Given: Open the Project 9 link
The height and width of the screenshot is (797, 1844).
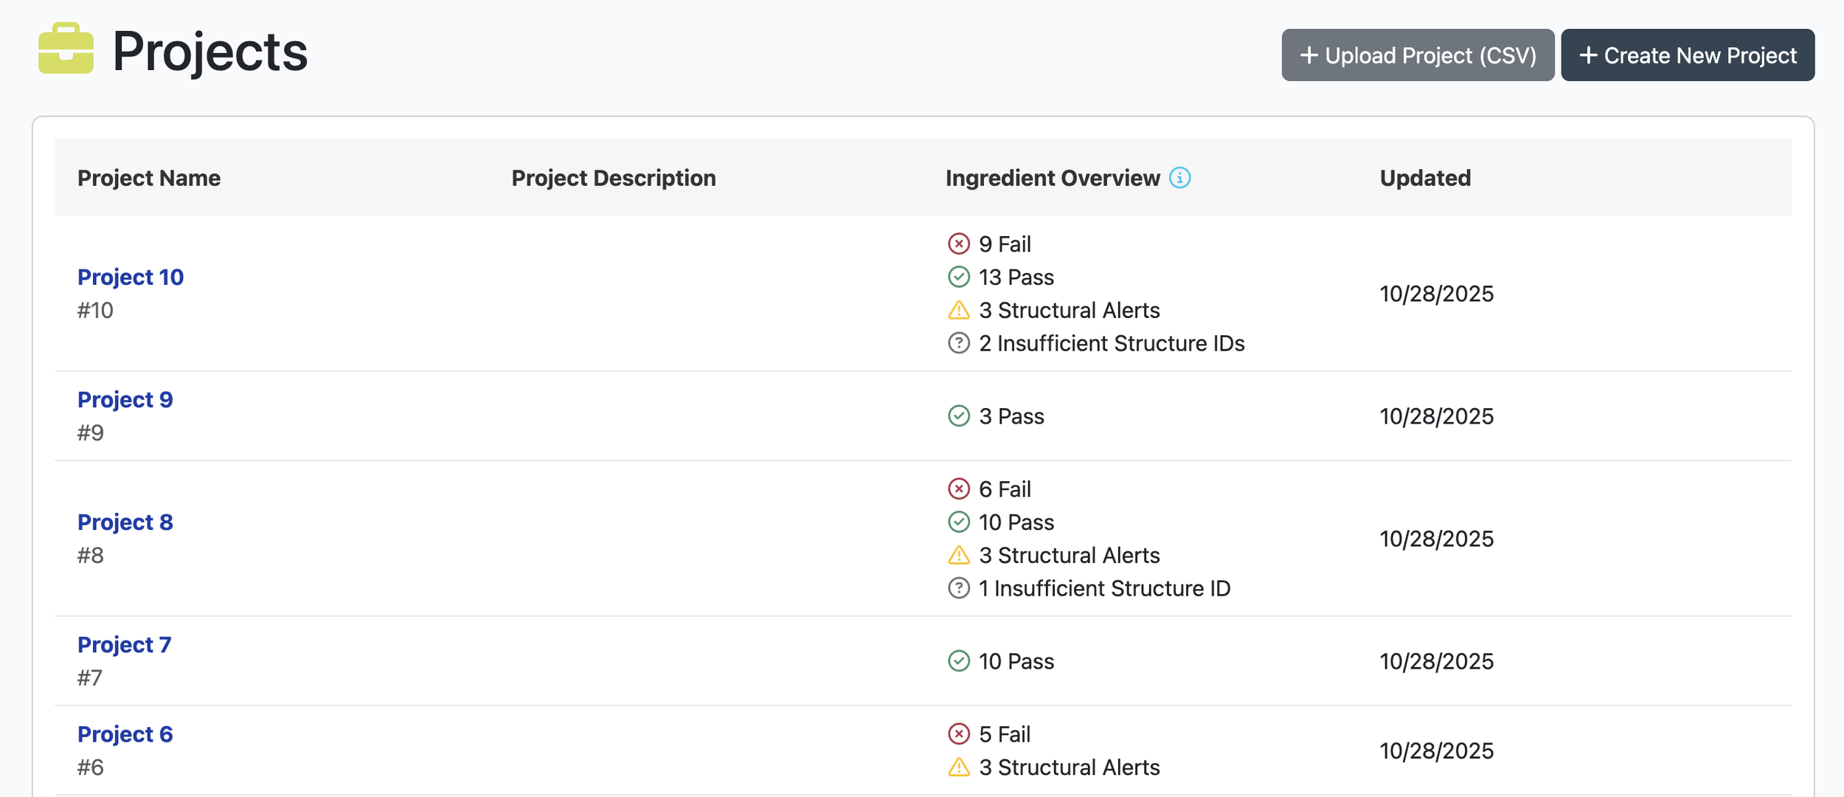Looking at the screenshot, I should point(125,400).
